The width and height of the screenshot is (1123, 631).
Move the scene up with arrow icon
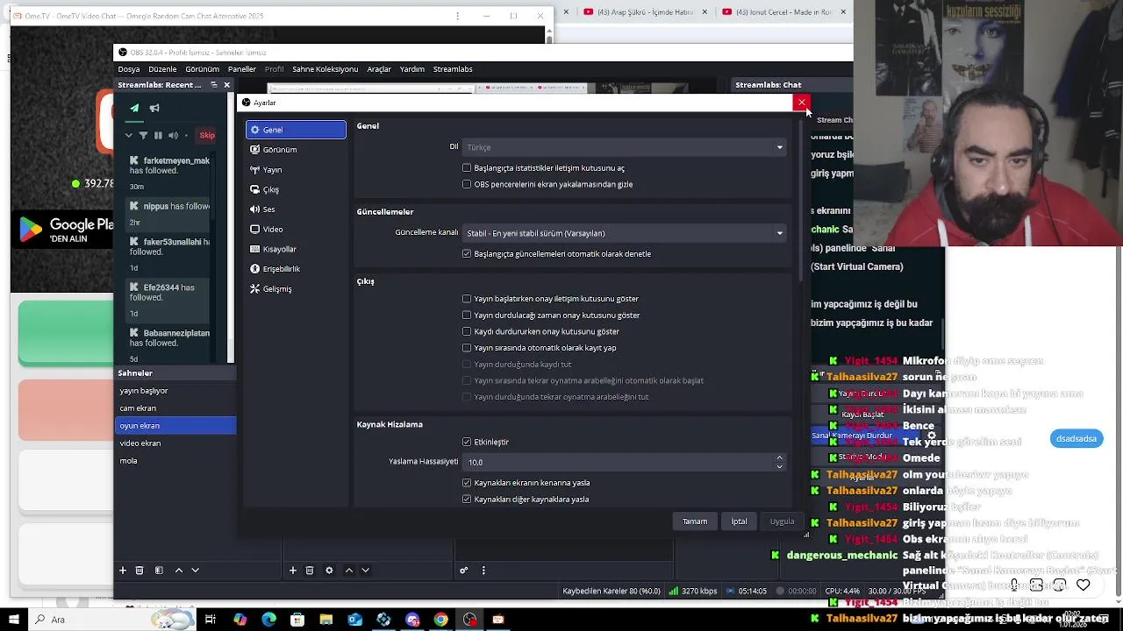[x=179, y=571]
